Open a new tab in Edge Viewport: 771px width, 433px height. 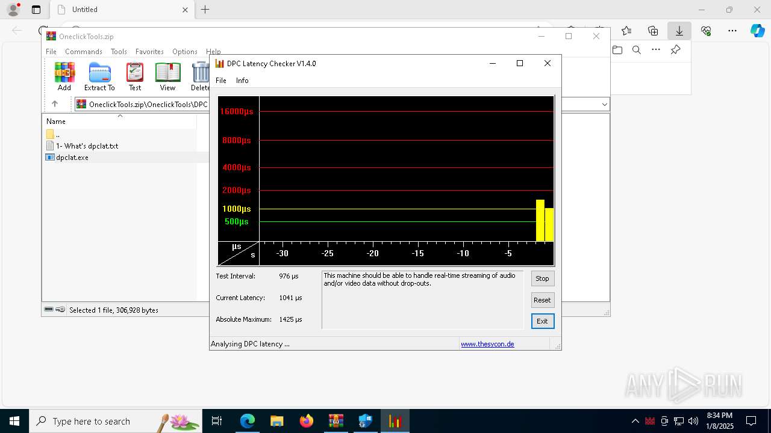pyautogui.click(x=205, y=10)
